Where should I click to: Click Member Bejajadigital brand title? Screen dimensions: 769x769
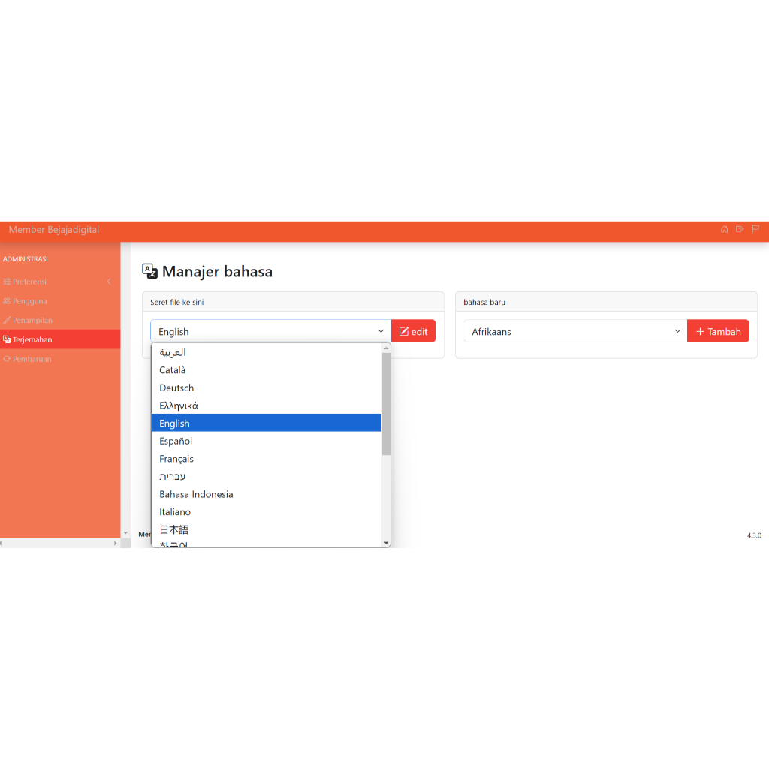[x=54, y=230]
